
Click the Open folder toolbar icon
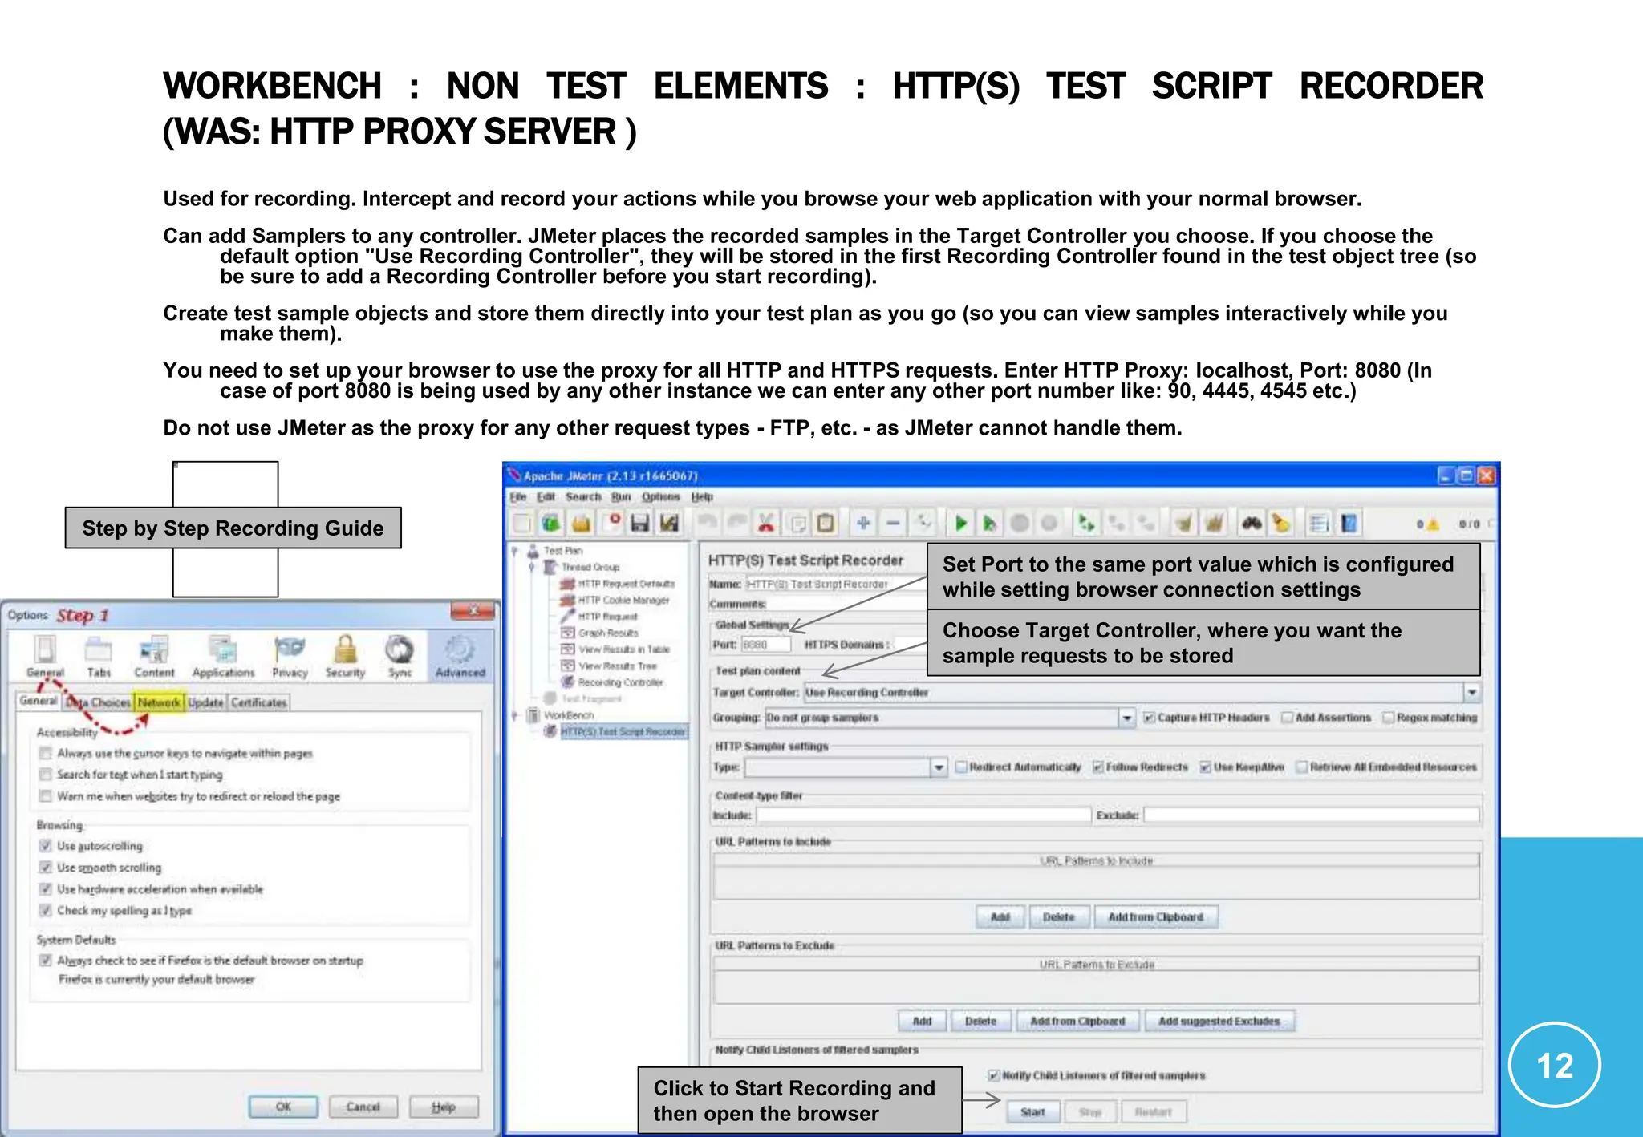581,524
